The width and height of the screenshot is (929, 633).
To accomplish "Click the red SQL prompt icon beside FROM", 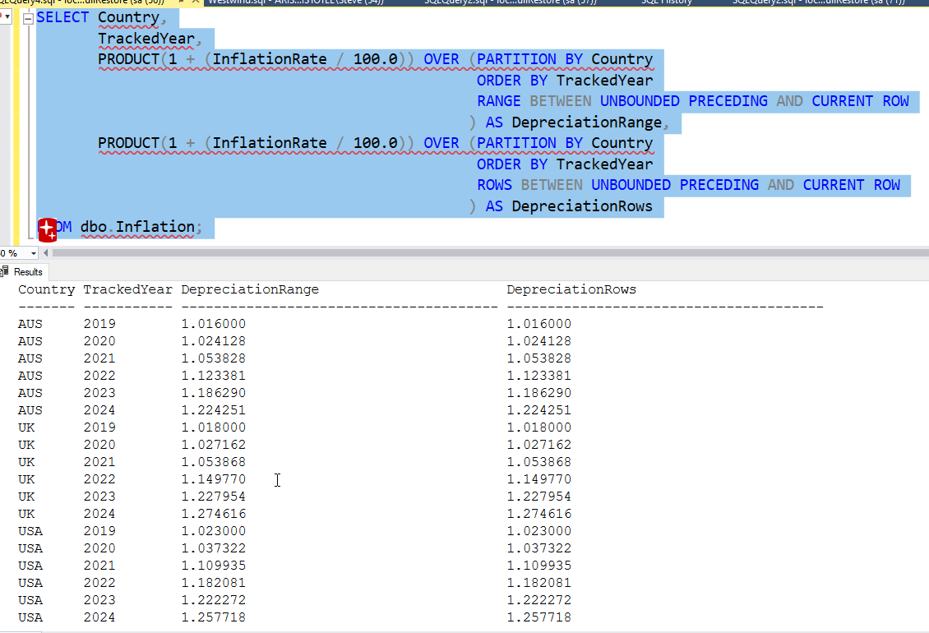I will 48,230.
